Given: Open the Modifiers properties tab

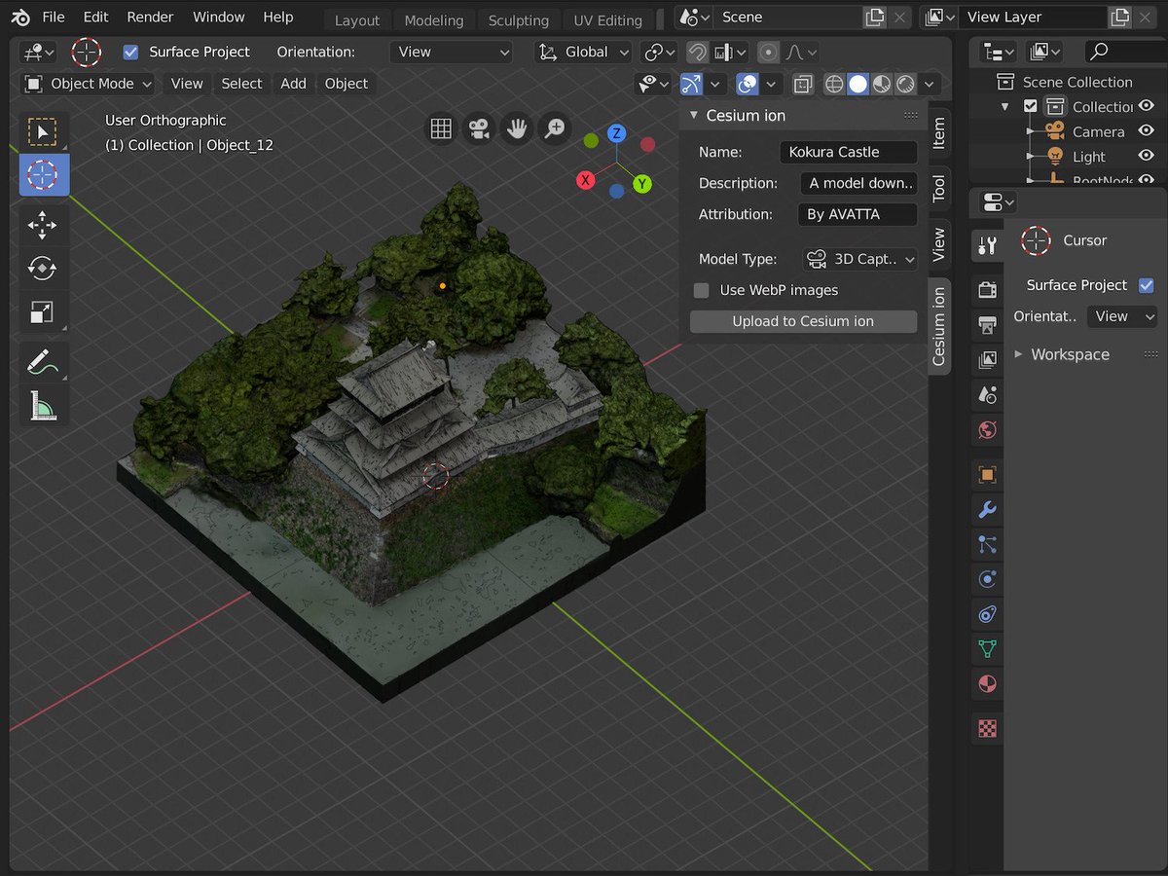Looking at the screenshot, I should pyautogui.click(x=987, y=509).
